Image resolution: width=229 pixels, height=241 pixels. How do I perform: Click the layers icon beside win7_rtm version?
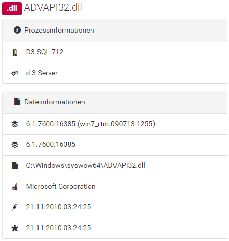coord(15,124)
